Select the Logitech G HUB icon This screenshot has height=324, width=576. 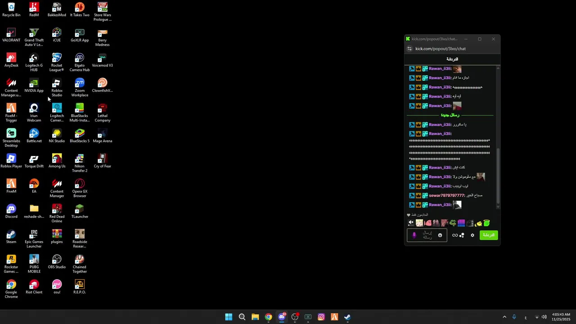point(34,62)
